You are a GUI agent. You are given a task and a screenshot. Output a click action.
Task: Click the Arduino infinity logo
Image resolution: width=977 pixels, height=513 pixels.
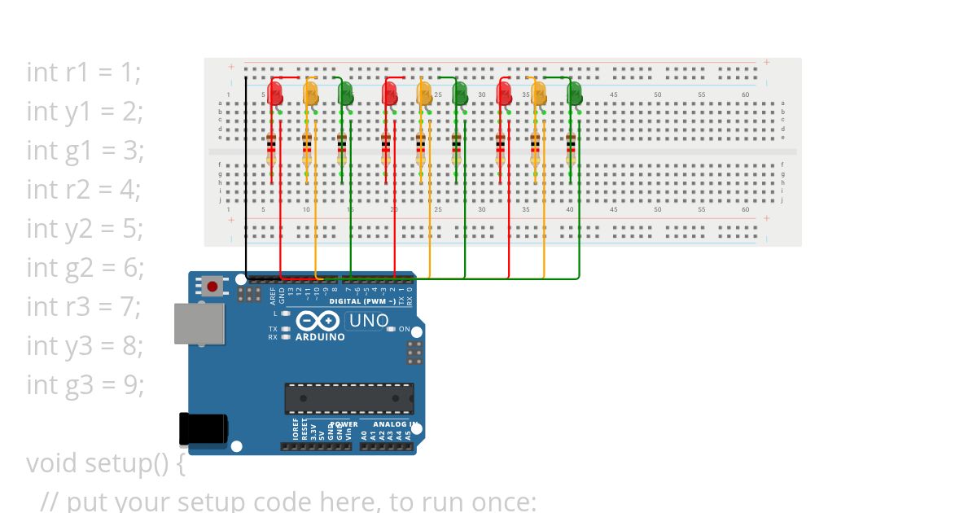(x=318, y=322)
